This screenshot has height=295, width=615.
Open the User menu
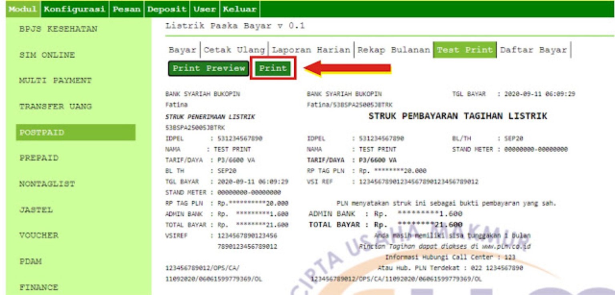[x=205, y=9]
